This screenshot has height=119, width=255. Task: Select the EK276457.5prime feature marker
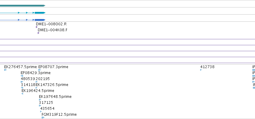click(x=5, y=70)
